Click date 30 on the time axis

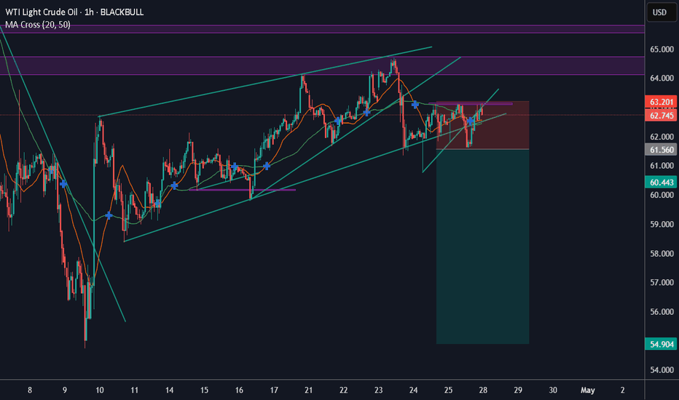[x=553, y=390]
